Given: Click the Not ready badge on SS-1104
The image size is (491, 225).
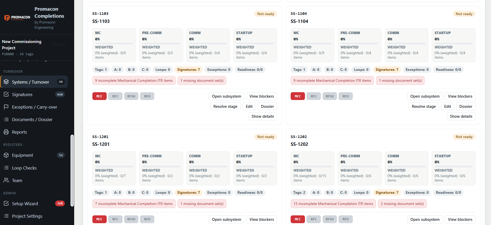Looking at the screenshot, I should (464, 14).
